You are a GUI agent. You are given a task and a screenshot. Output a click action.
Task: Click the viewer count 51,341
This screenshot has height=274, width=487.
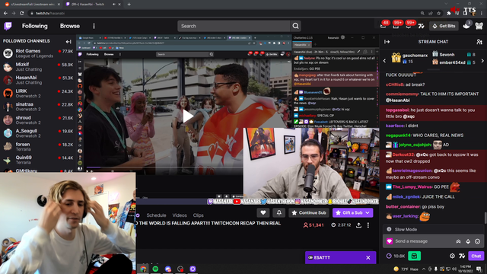click(x=314, y=225)
